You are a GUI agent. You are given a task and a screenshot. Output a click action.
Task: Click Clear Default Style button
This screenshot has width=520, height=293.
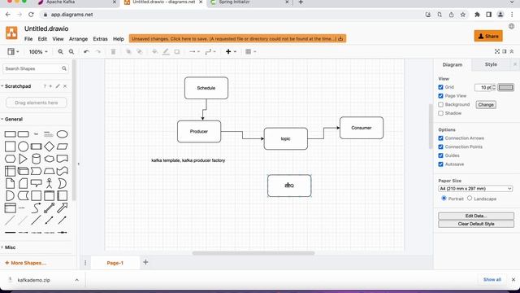coord(476,224)
